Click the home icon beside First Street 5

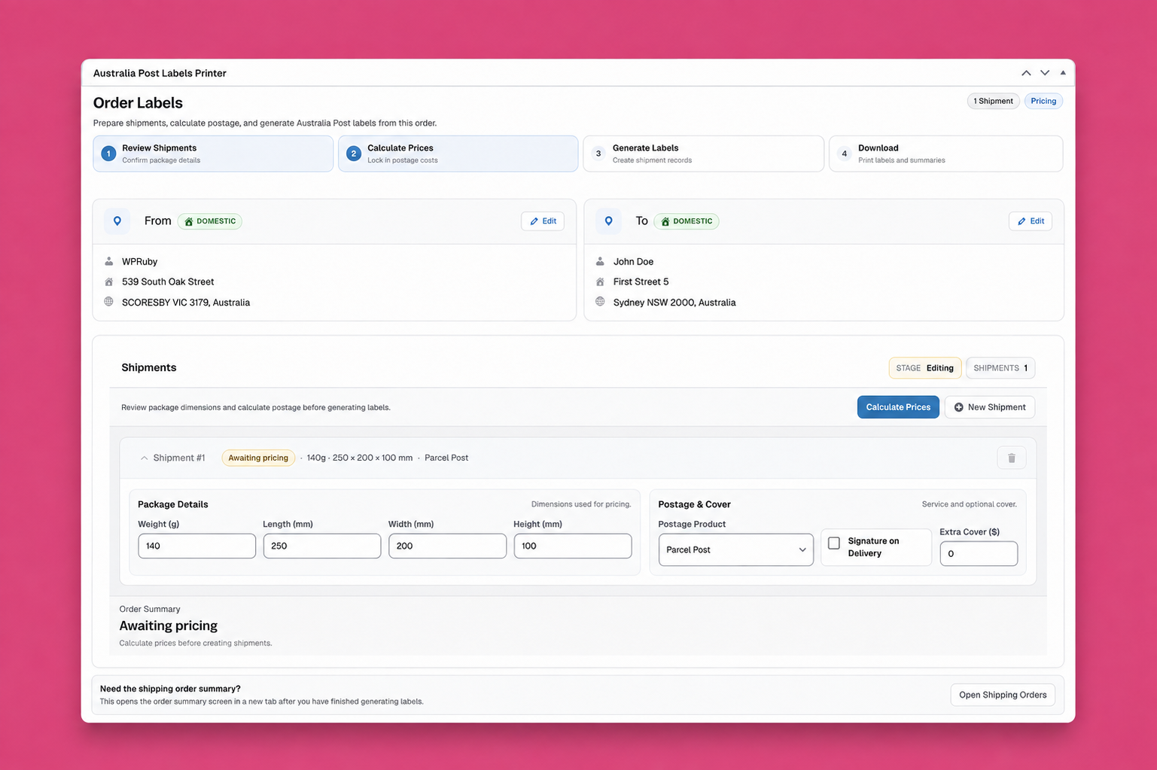point(600,282)
